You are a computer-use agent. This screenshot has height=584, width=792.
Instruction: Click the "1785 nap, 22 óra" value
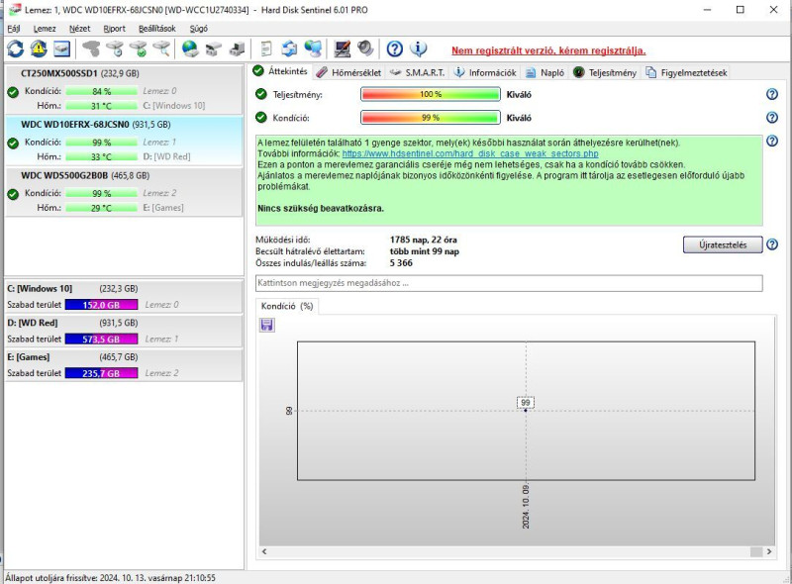click(424, 240)
